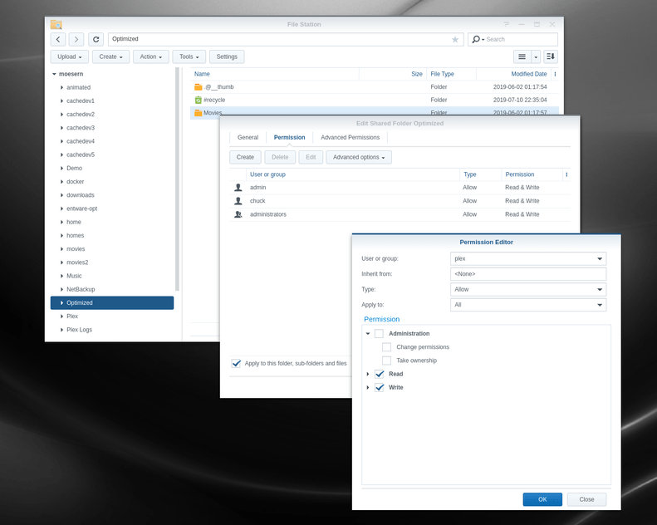Sort by User or group column header
Image resolution: width=657 pixels, height=525 pixels.
[x=353, y=174]
